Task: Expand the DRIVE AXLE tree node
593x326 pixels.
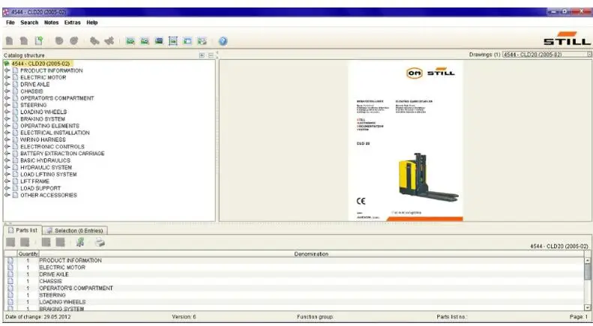Action: 7,85
